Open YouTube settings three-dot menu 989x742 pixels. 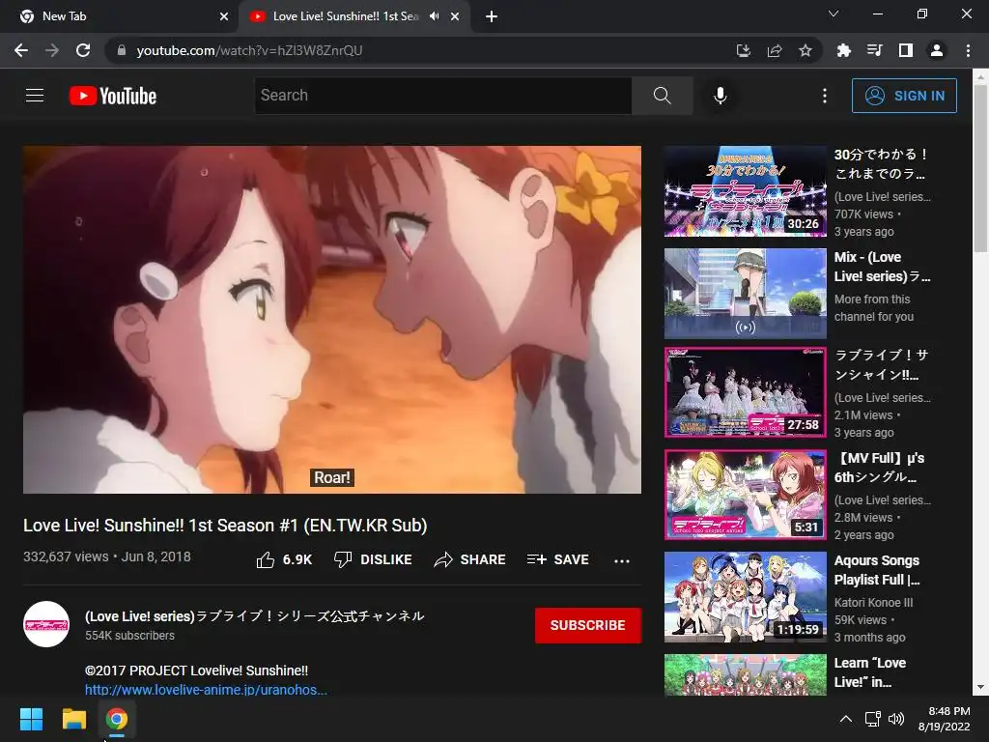coord(825,96)
